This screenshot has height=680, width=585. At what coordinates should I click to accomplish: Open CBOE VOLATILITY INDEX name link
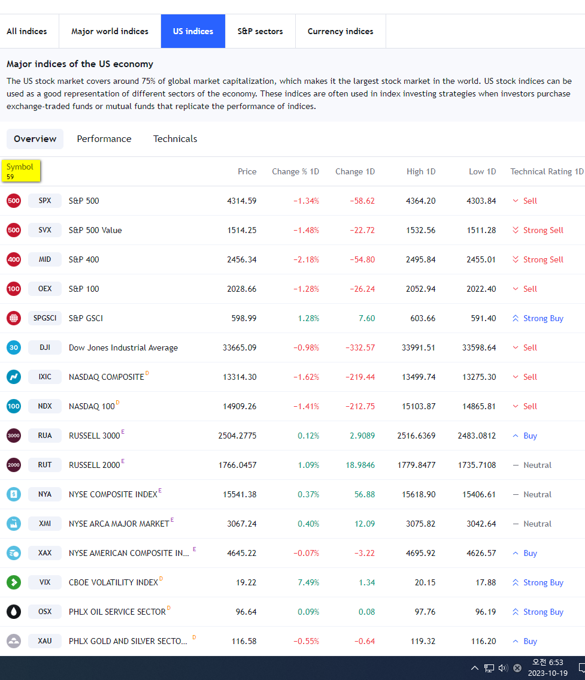tap(113, 582)
